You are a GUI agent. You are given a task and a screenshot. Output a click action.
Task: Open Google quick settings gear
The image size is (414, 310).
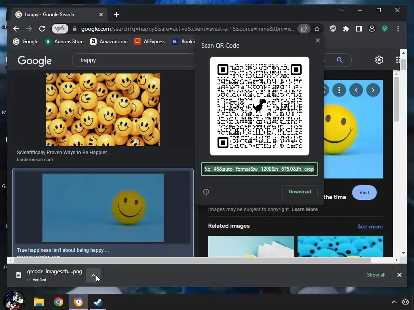click(379, 60)
